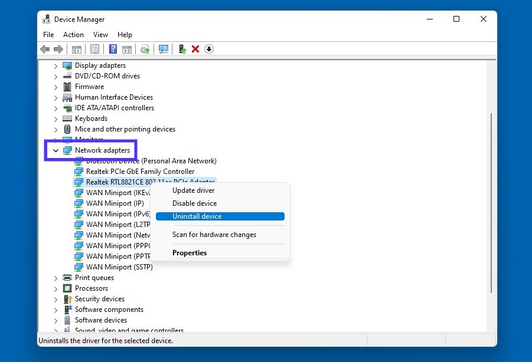Collapse the Network adapters category
The height and width of the screenshot is (362, 532).
tap(56, 150)
